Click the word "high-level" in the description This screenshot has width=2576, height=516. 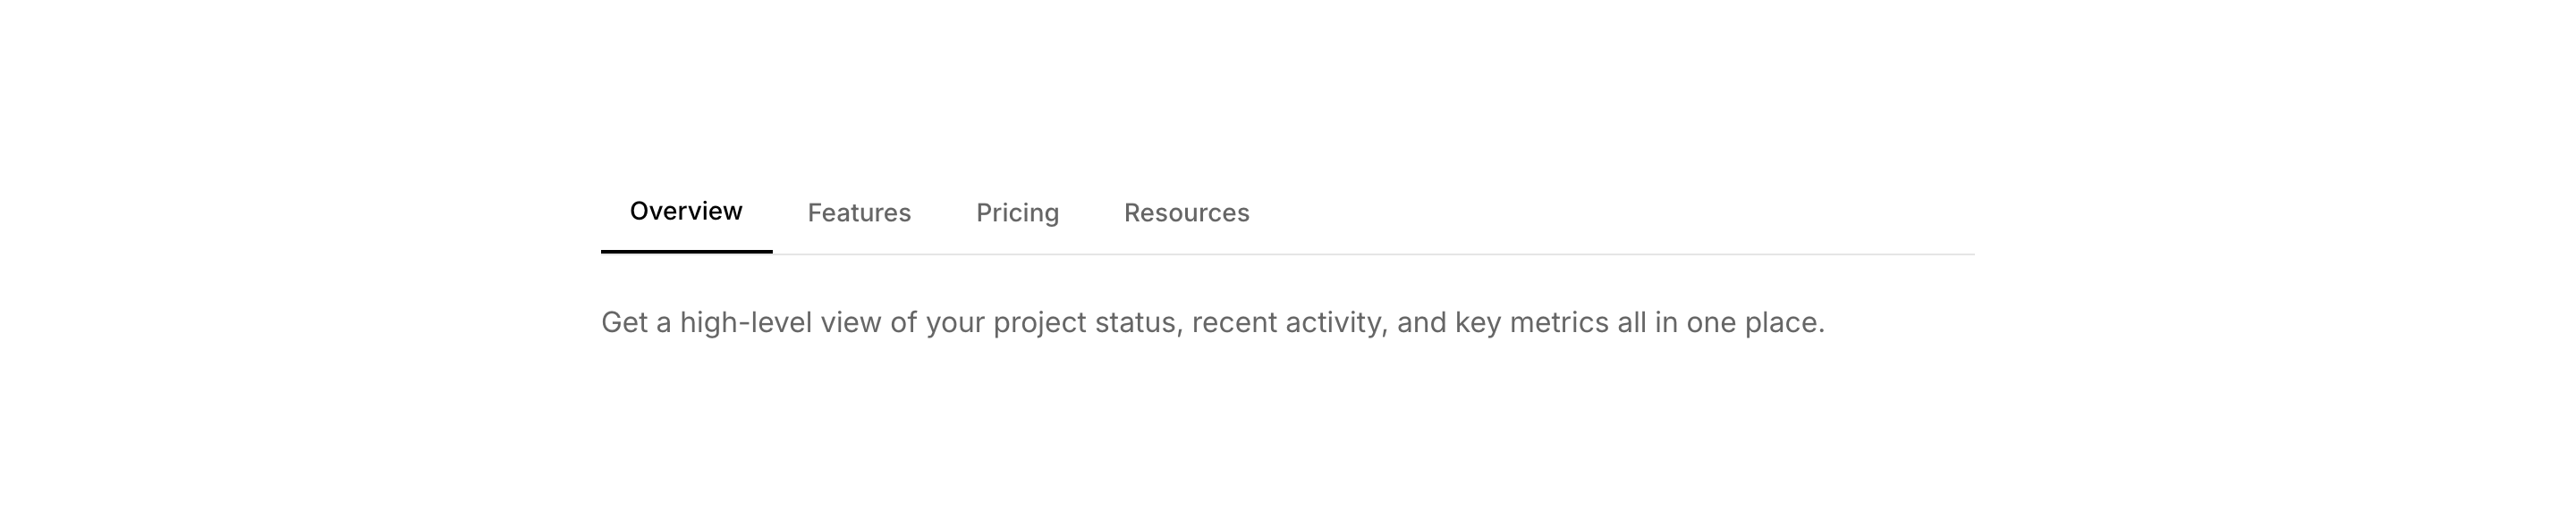(745, 322)
